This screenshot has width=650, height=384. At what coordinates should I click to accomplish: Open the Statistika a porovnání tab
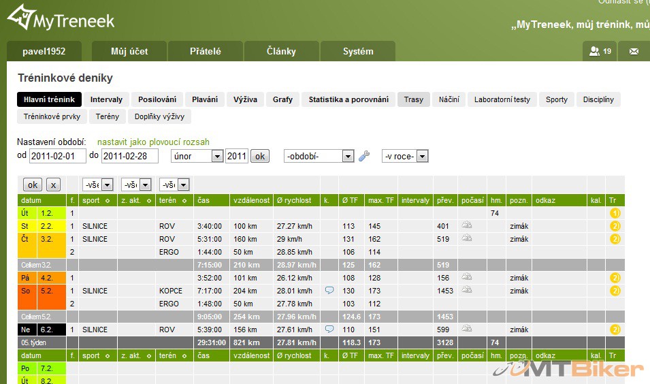(x=348, y=99)
